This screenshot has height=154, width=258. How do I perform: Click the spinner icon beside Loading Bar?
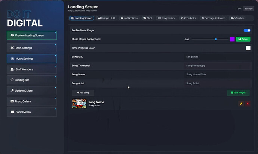[12, 80]
